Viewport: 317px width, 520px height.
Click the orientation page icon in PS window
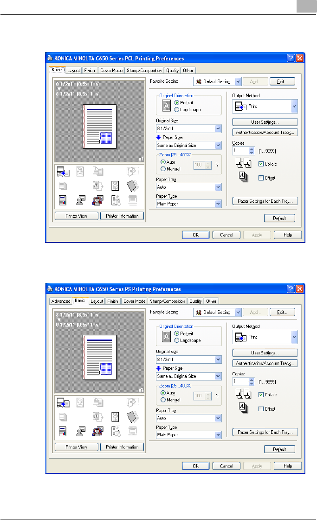[x=167, y=337]
